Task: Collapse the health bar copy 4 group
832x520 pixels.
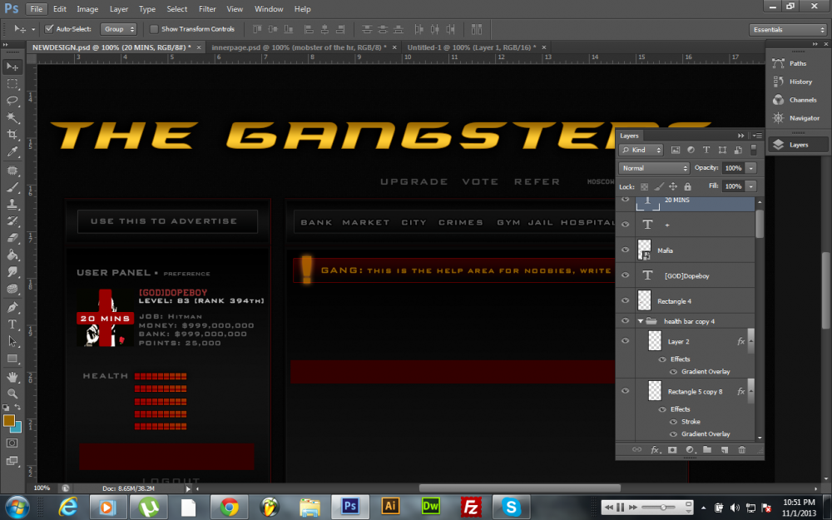Action: 641,321
